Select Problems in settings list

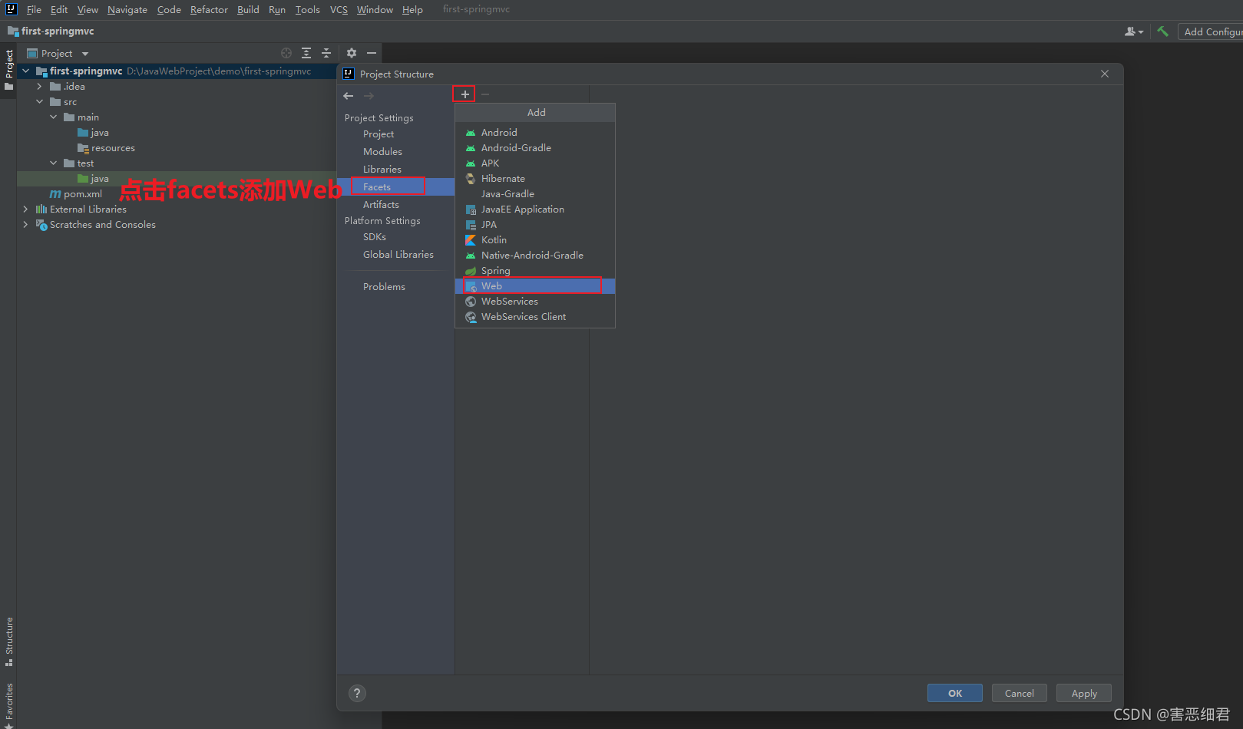coord(395,287)
